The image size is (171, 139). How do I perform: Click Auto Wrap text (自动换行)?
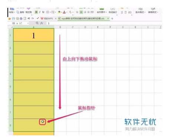[113, 11]
